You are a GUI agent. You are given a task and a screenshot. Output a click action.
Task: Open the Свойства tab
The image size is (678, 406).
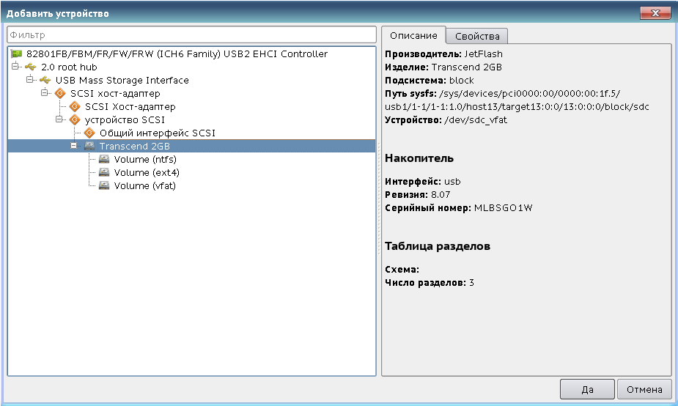click(x=477, y=37)
